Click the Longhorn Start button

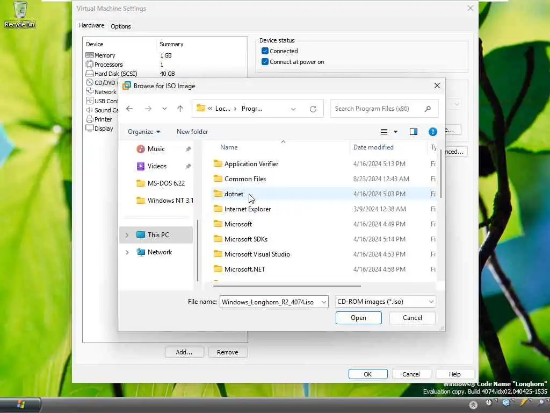coord(20,404)
